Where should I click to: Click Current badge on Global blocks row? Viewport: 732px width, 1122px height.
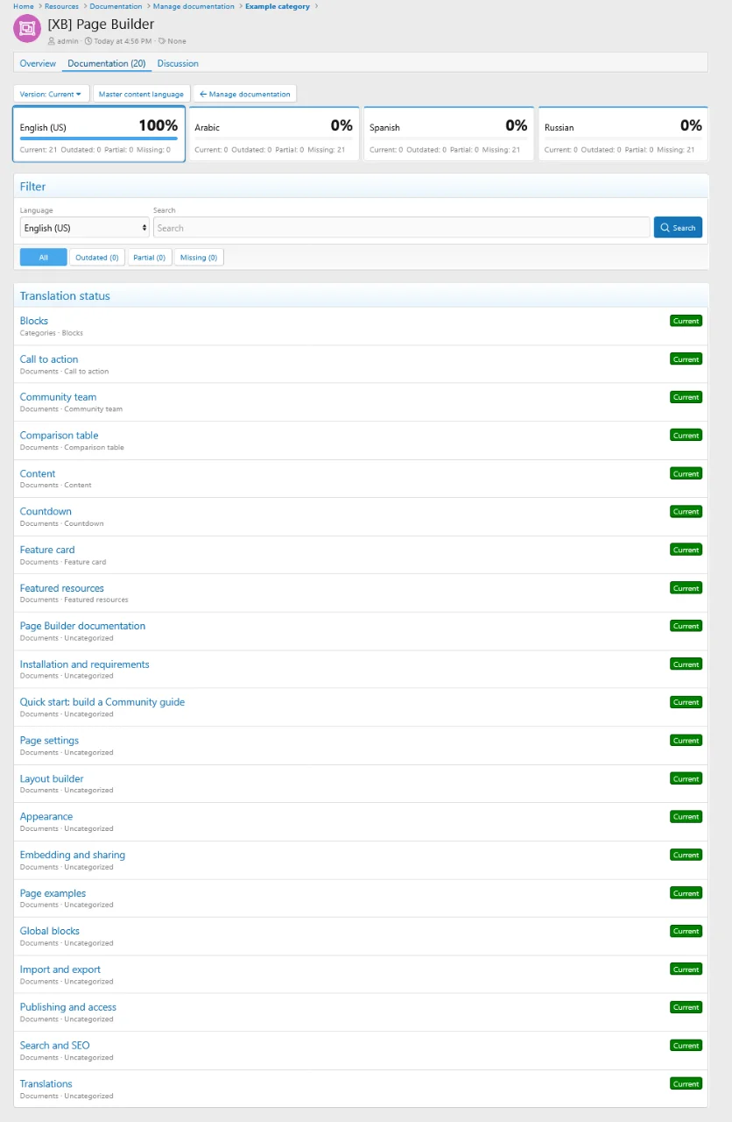pos(686,931)
